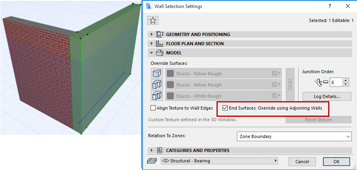Enable Align Texture to Wall Edges
The image size is (357, 170).
pos(153,108)
